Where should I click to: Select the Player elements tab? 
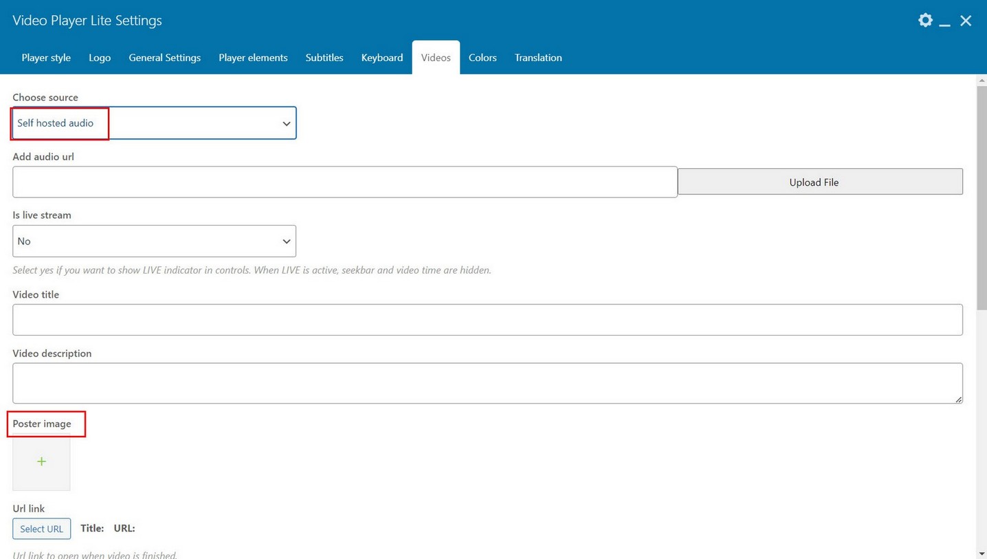click(x=253, y=58)
